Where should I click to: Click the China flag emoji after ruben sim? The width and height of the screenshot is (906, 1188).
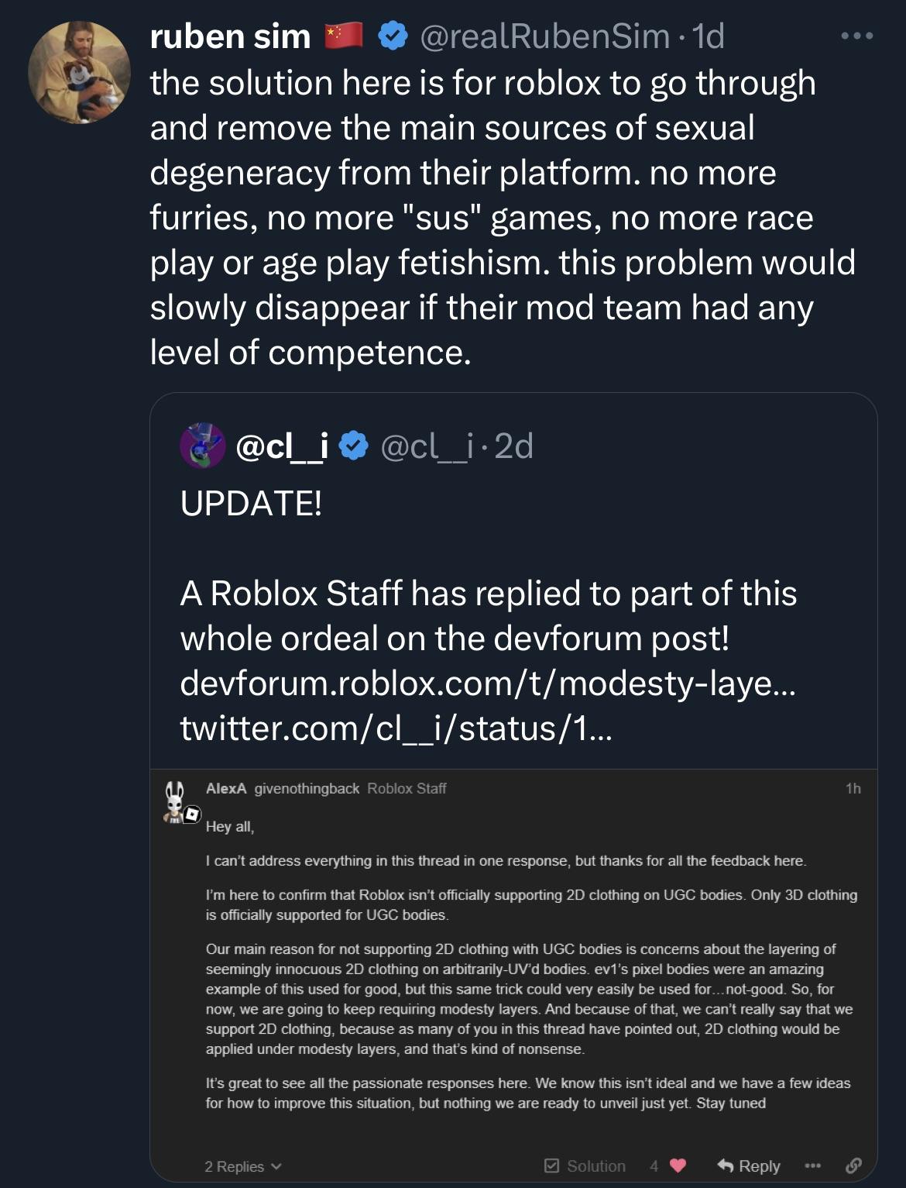point(344,36)
